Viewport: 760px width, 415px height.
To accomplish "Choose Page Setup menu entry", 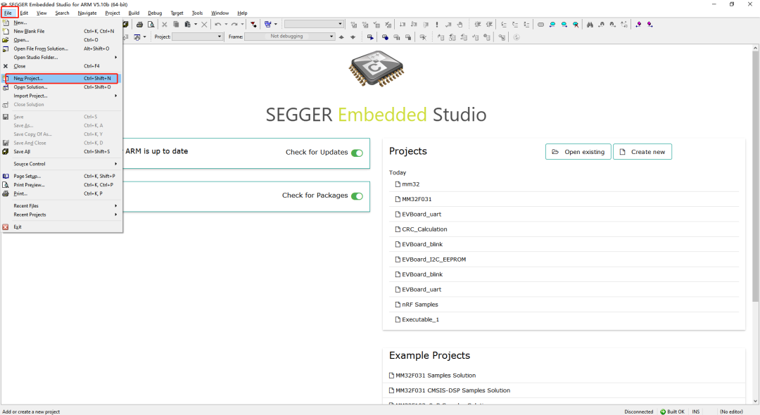I will (61, 177).
